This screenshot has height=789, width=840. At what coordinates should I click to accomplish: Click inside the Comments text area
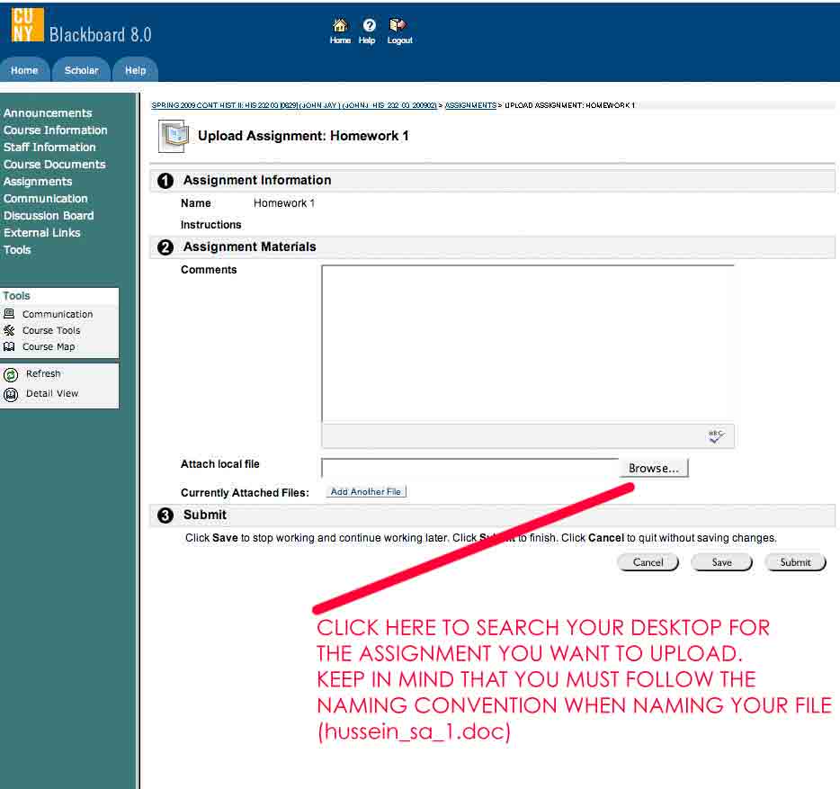click(528, 343)
